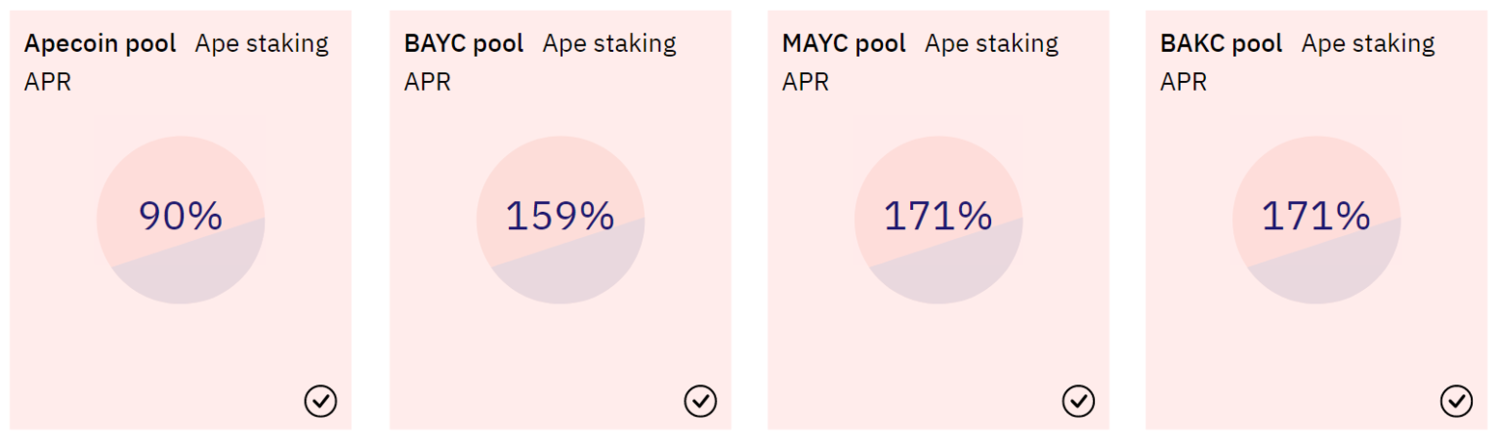This screenshot has width=1500, height=446.
Task: Click the 159% APR value
Action: point(560,216)
